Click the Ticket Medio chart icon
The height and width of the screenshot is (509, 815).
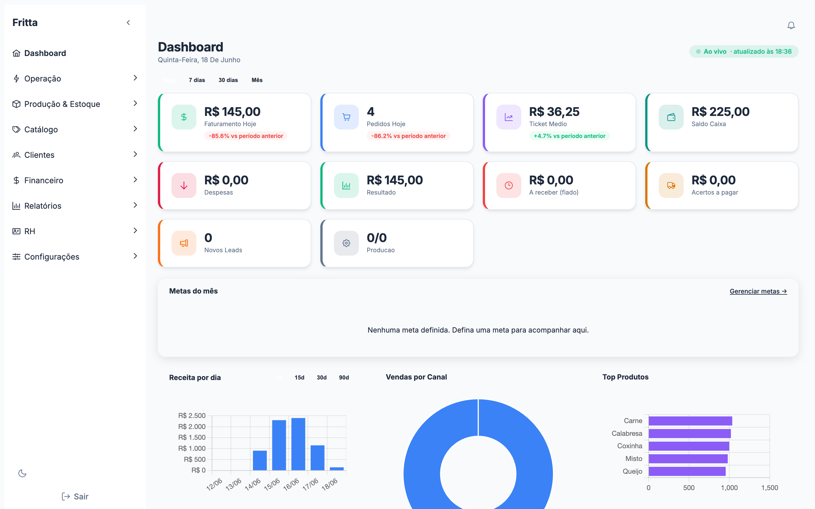click(509, 117)
